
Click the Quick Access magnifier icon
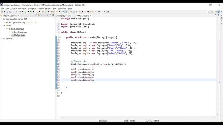coord(208,12)
